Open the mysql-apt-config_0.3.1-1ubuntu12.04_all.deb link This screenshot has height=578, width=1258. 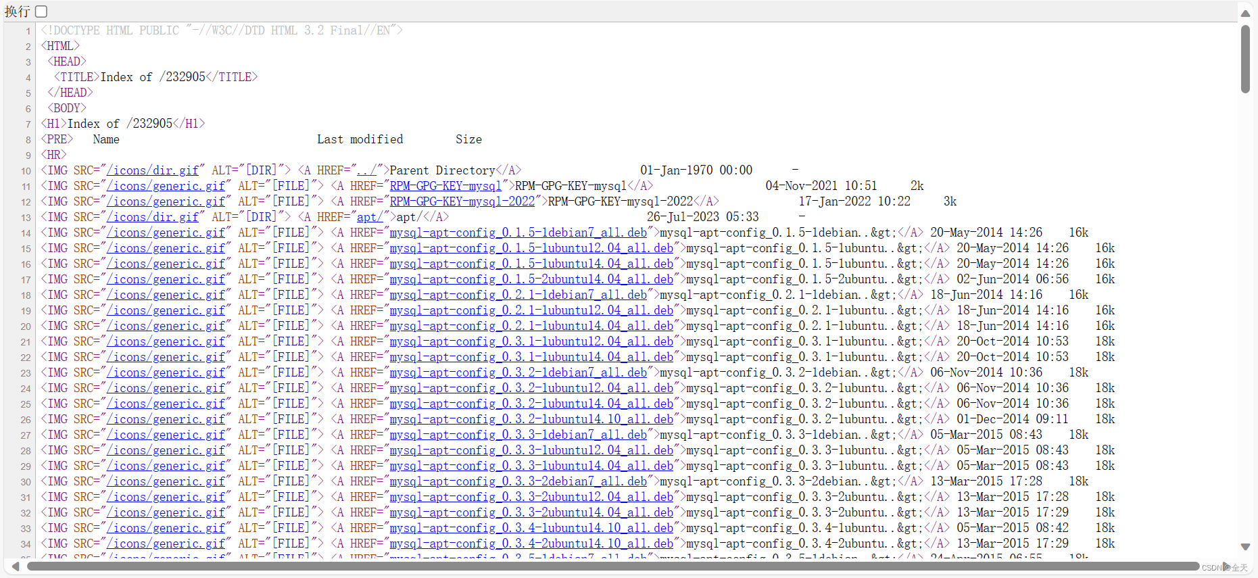coord(531,341)
